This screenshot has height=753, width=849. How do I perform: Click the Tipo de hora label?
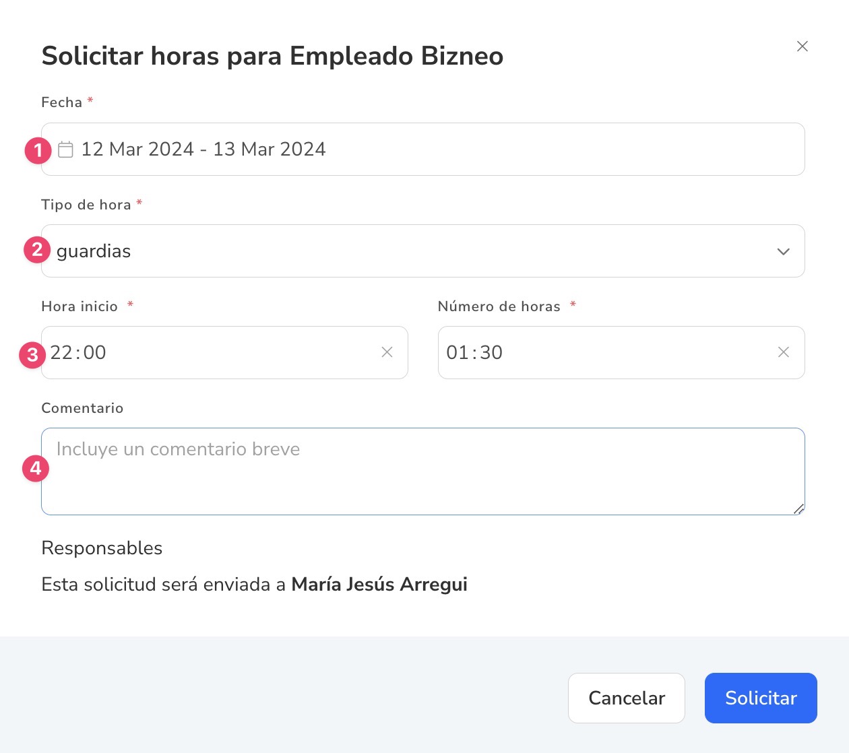tap(86, 205)
